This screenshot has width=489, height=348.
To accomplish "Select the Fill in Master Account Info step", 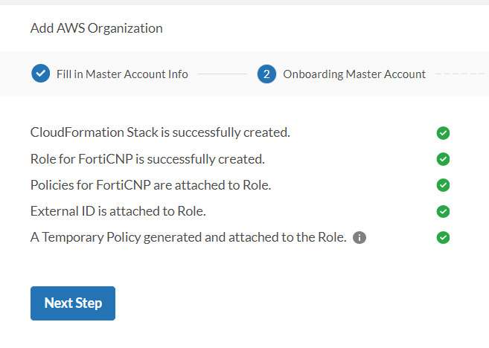I will 122,74.
